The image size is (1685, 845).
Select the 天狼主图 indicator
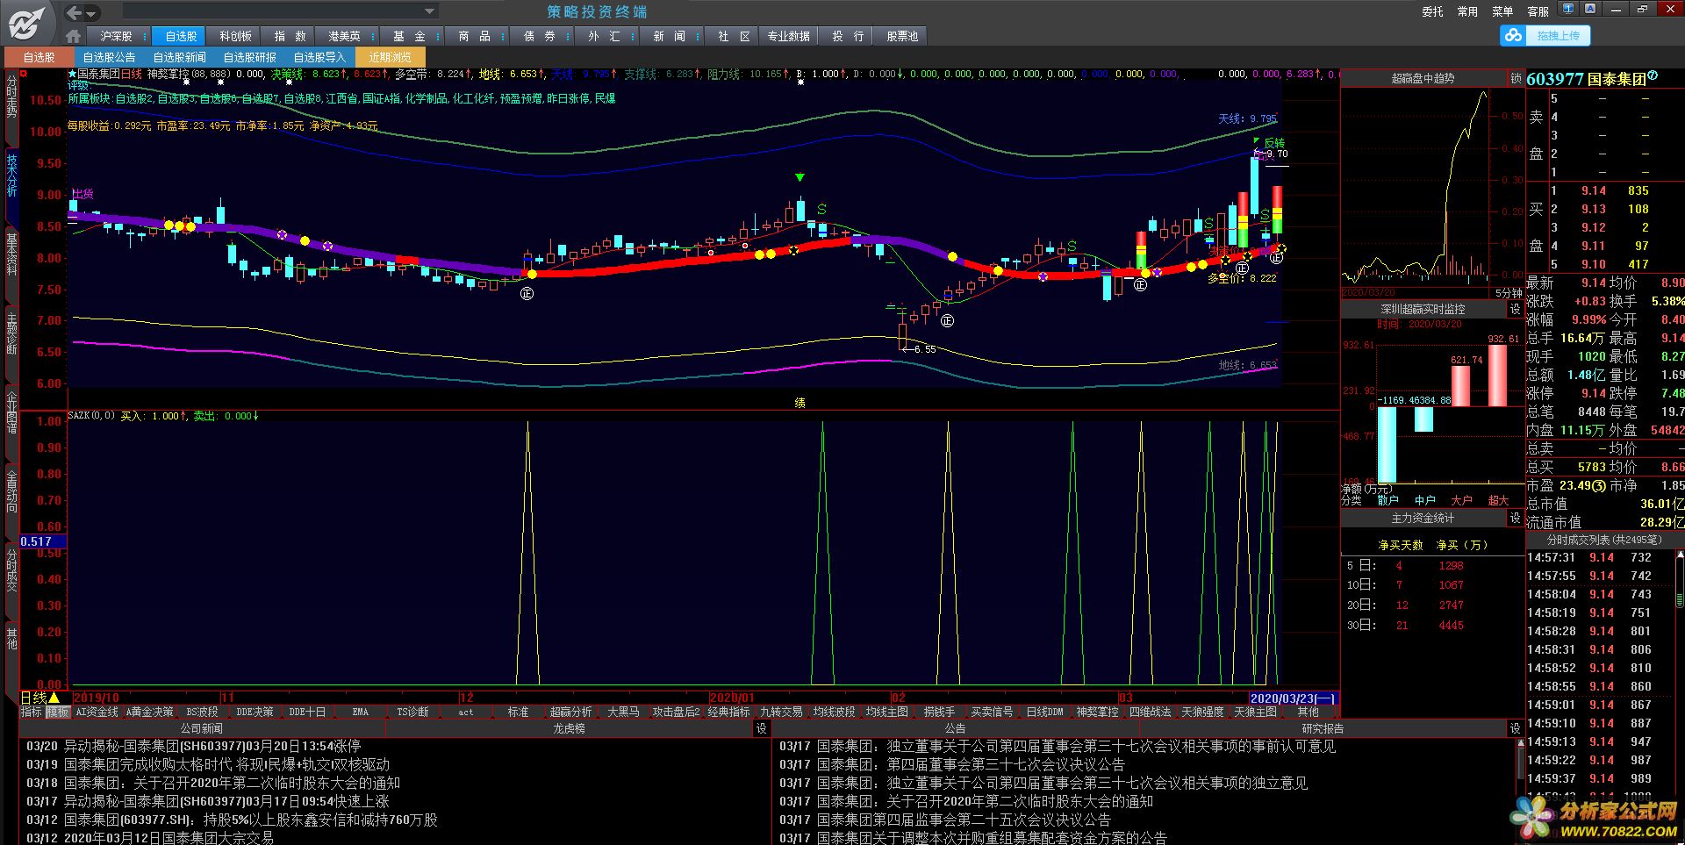pos(1255,712)
